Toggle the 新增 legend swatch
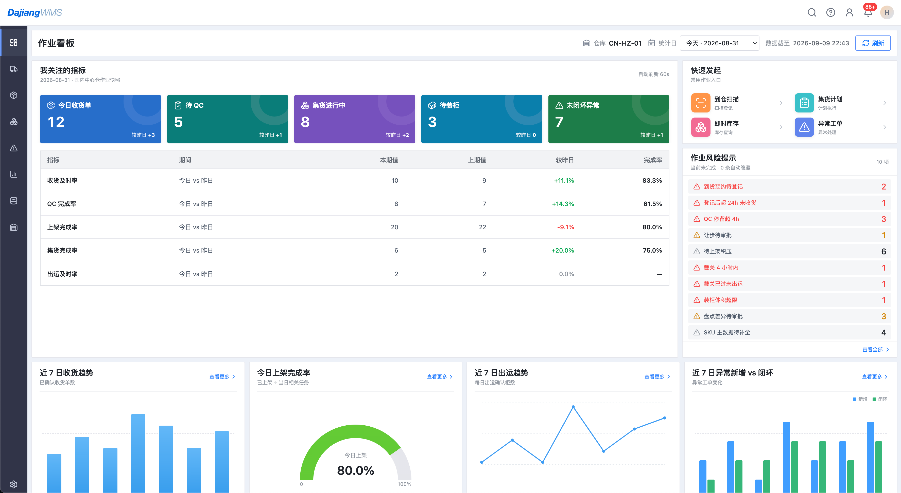The width and height of the screenshot is (901, 493). coord(855,399)
